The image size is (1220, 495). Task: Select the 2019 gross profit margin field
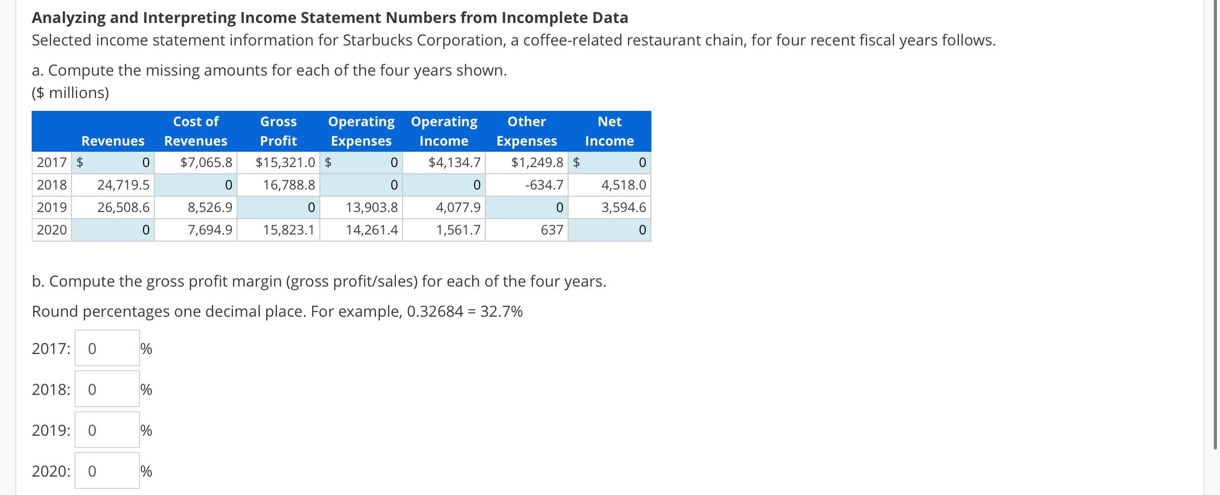(x=107, y=430)
